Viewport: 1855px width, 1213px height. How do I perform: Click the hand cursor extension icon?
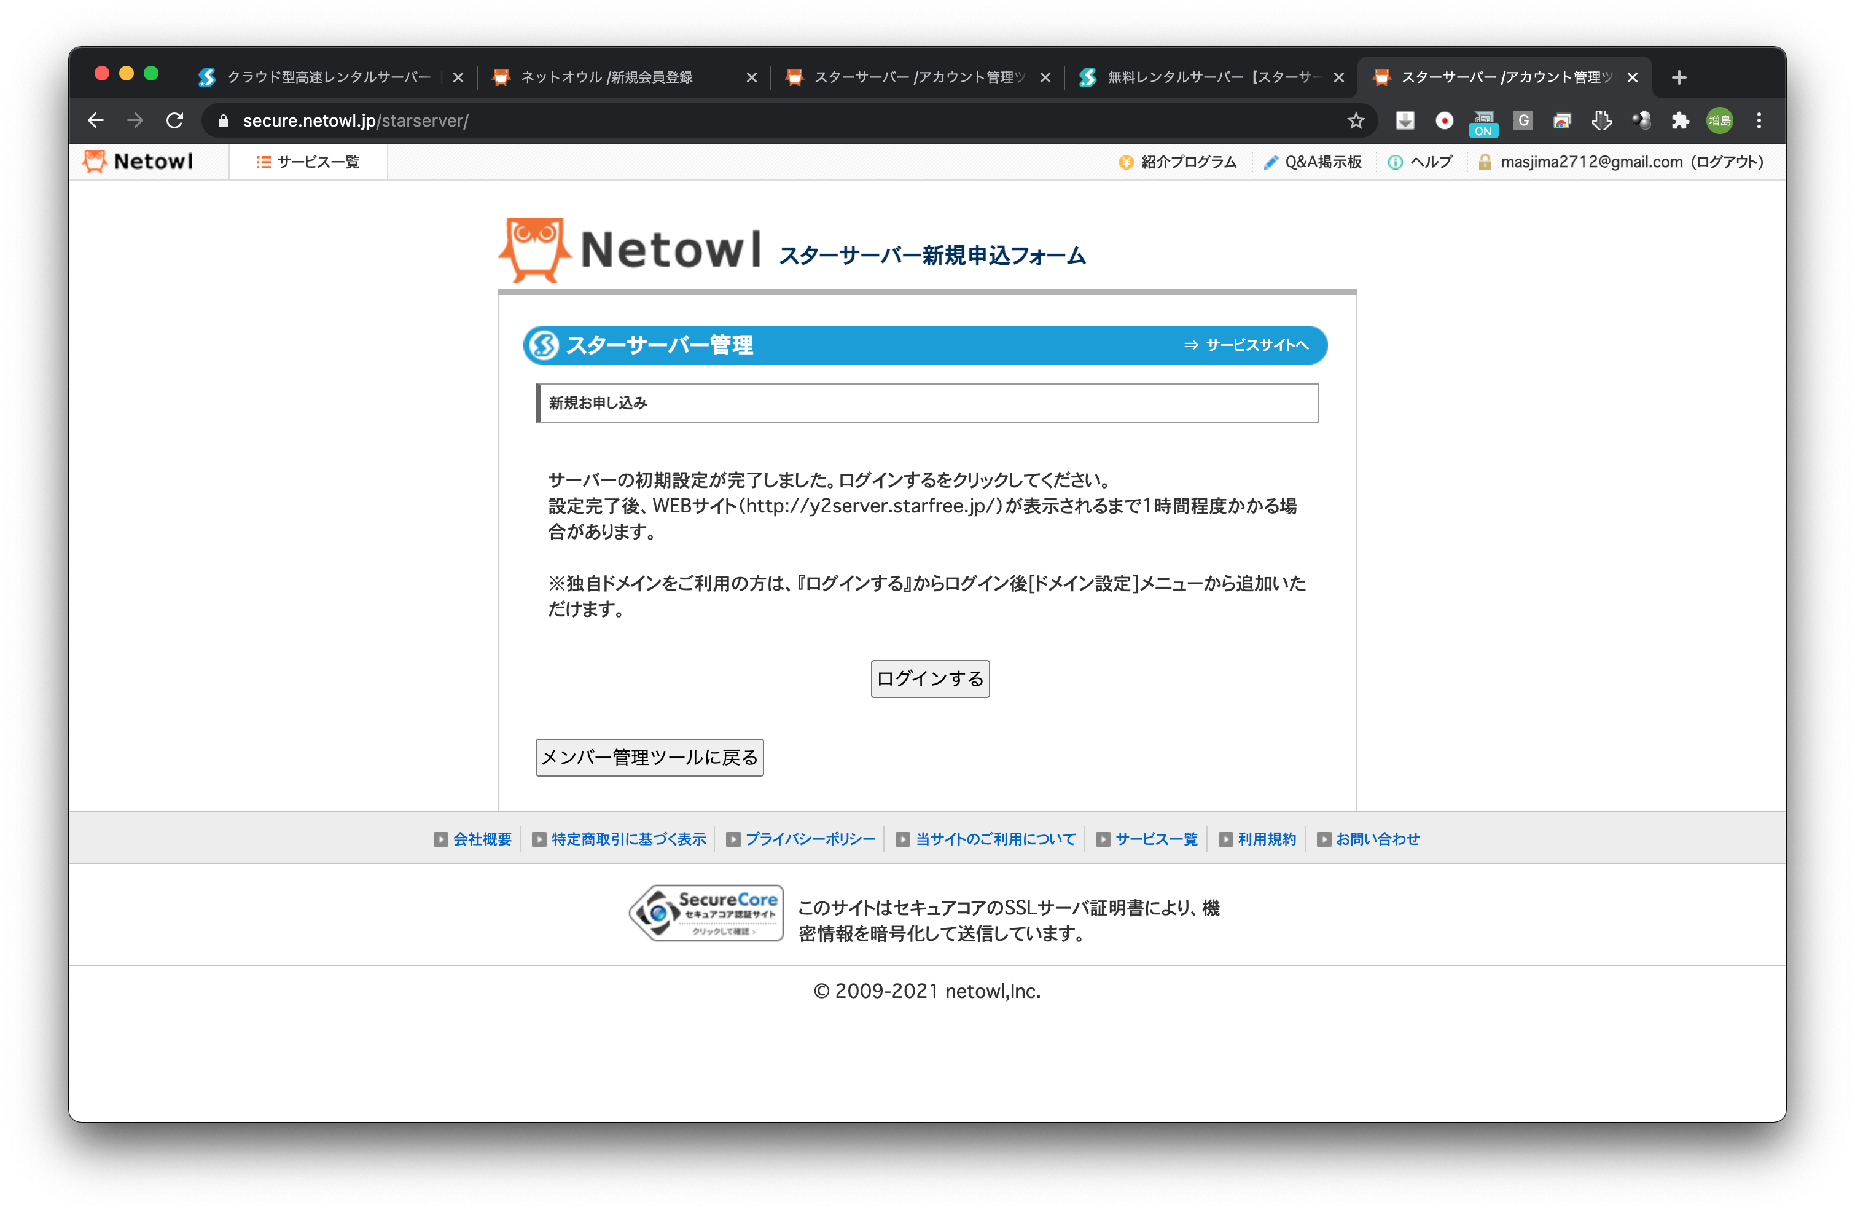[x=1601, y=120]
